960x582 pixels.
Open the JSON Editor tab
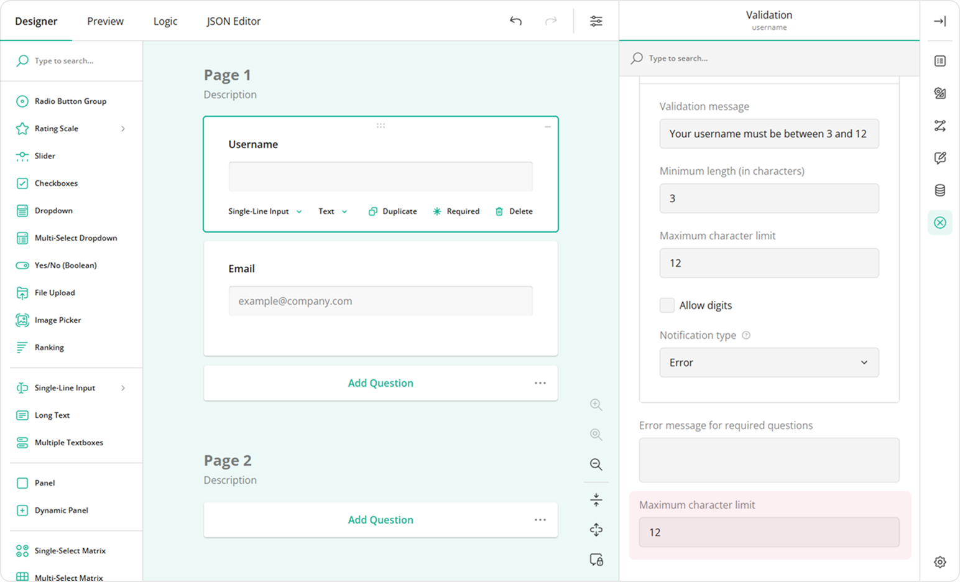233,21
